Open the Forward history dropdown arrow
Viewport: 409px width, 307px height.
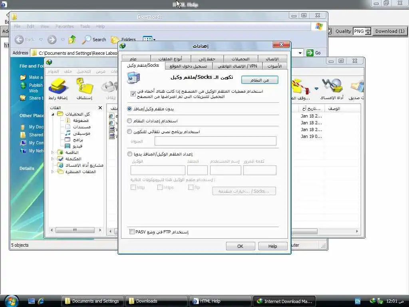(x=63, y=40)
